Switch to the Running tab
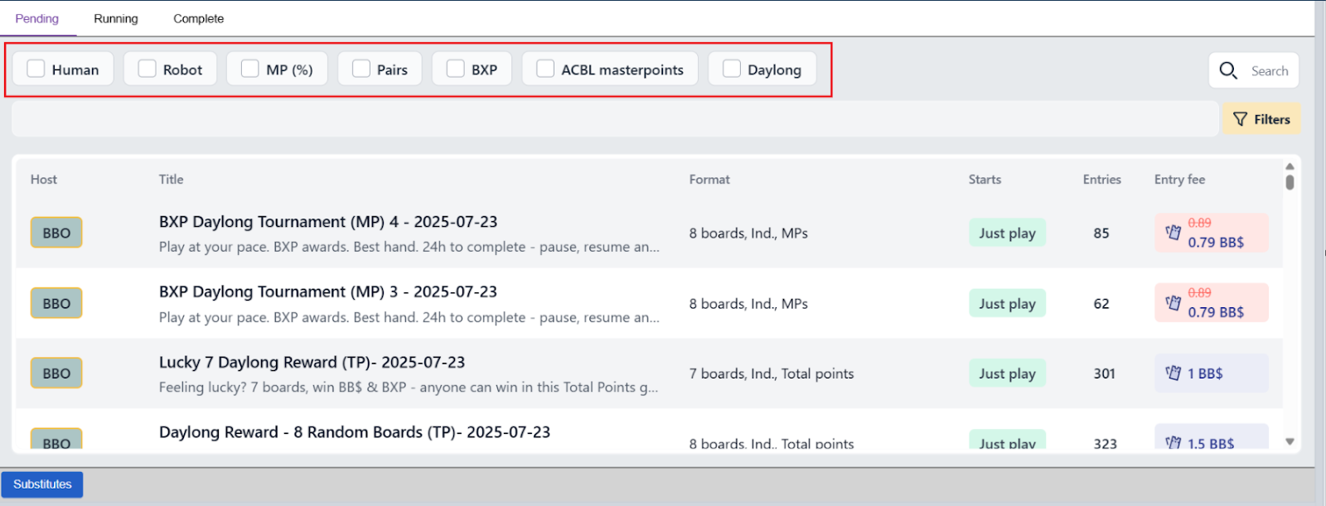The image size is (1326, 506). [x=116, y=18]
